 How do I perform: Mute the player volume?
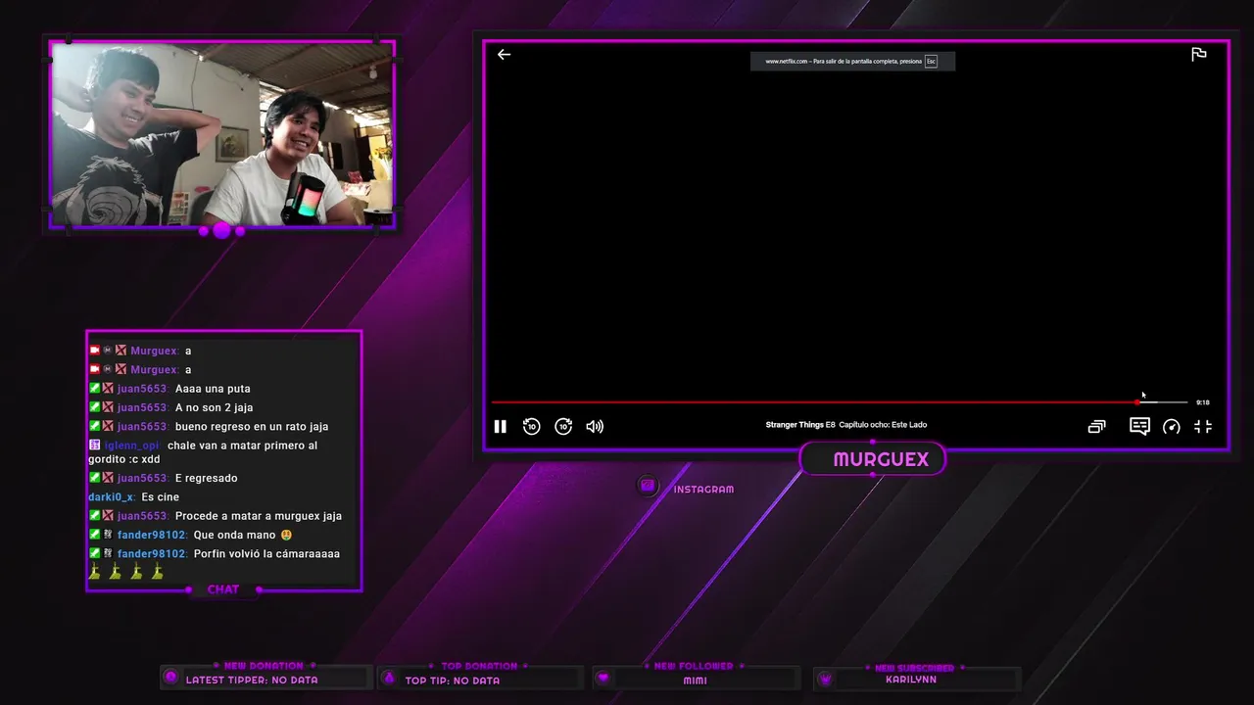(595, 426)
